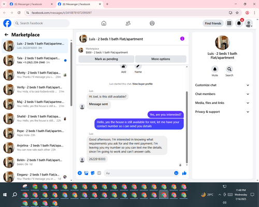
Task: Click the listing thumbnail in right panel
Action: click(222, 42)
